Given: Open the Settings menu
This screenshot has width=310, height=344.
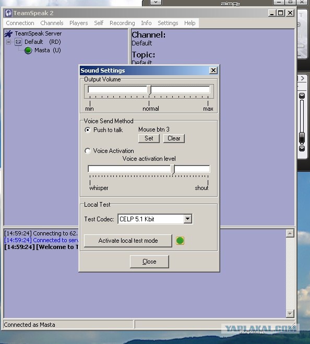Looking at the screenshot, I should click(x=168, y=23).
